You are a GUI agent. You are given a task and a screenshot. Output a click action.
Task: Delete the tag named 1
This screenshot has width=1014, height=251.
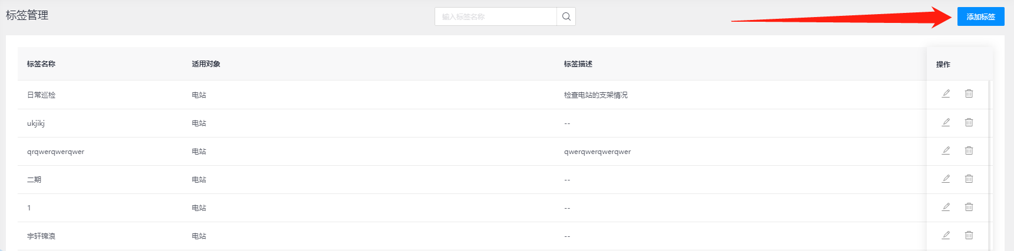coord(969,207)
